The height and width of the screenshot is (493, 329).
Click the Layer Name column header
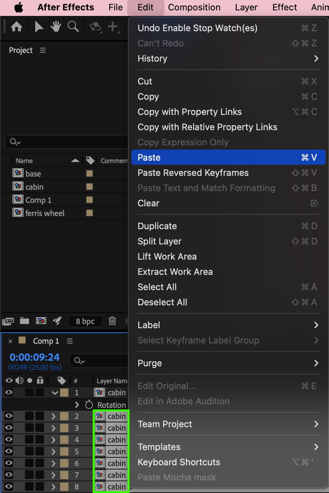coord(112,381)
